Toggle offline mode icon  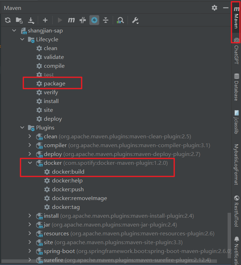coord(83,20)
